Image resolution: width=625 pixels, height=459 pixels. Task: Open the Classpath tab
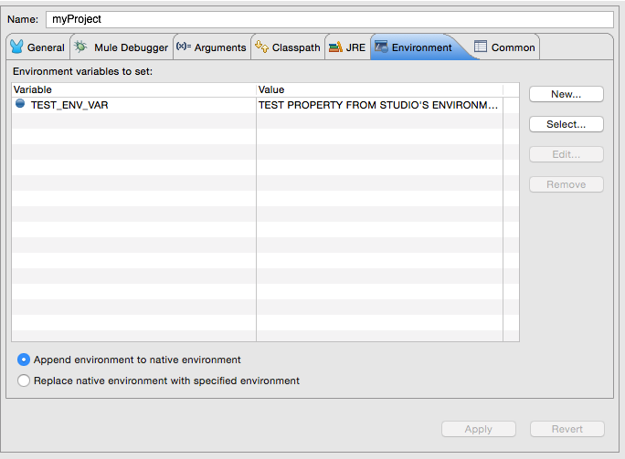coord(296,47)
